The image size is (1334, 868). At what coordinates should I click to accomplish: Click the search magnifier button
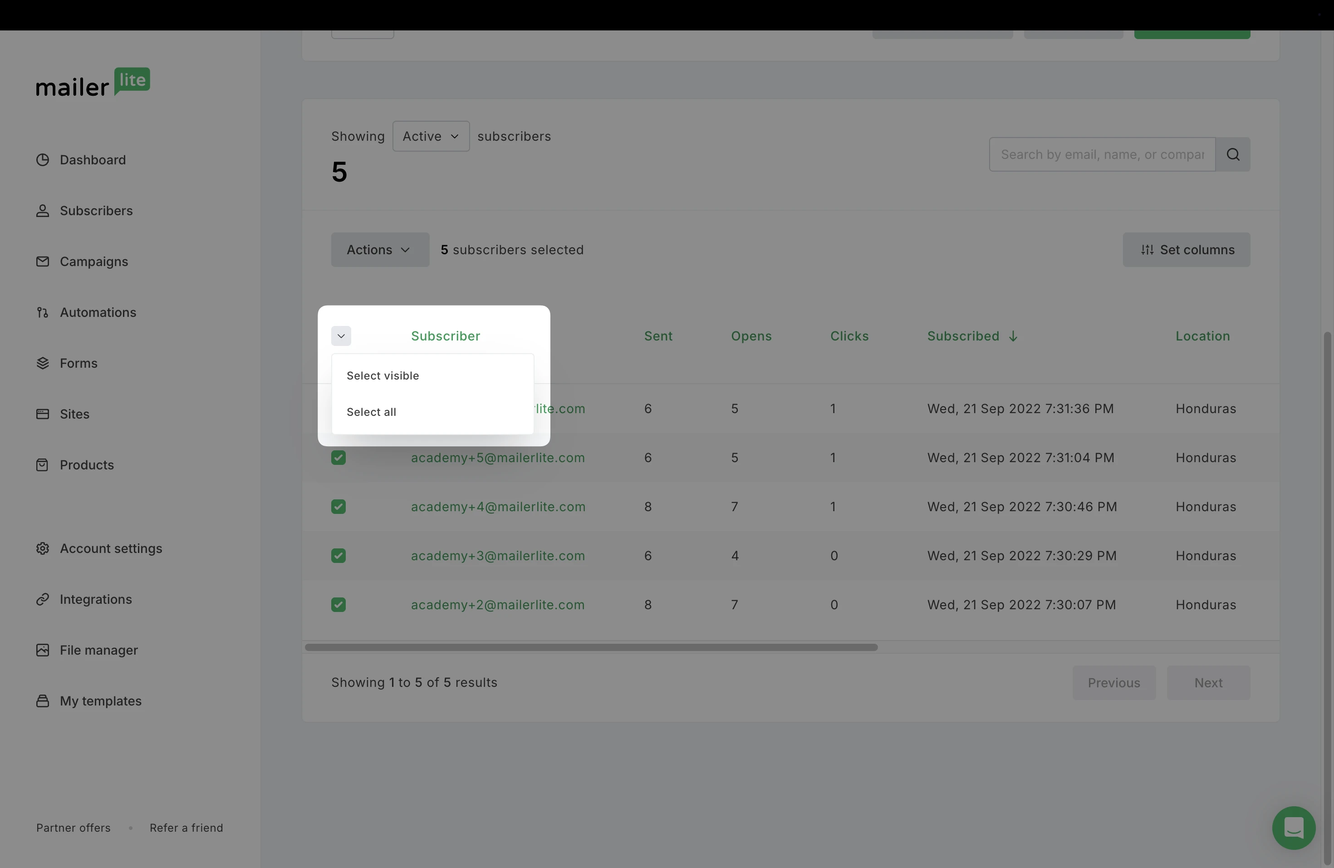tap(1232, 154)
